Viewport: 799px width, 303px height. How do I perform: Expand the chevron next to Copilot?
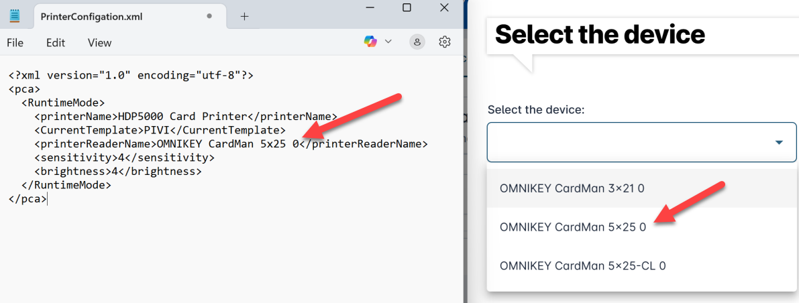(x=388, y=42)
